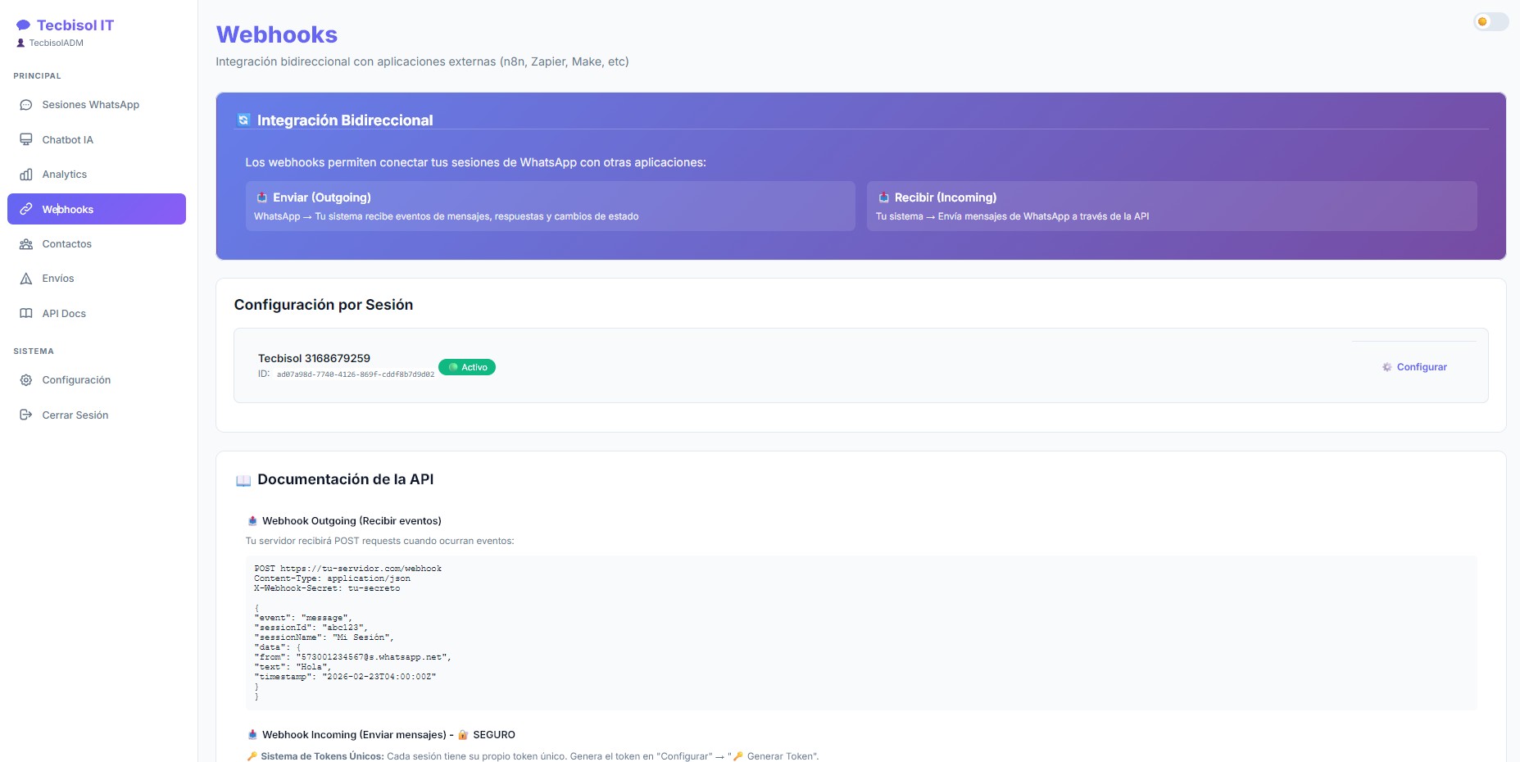Click the Sesiones WhatsApp chat icon
Screen dimensions: 1520x762
(x=26, y=105)
